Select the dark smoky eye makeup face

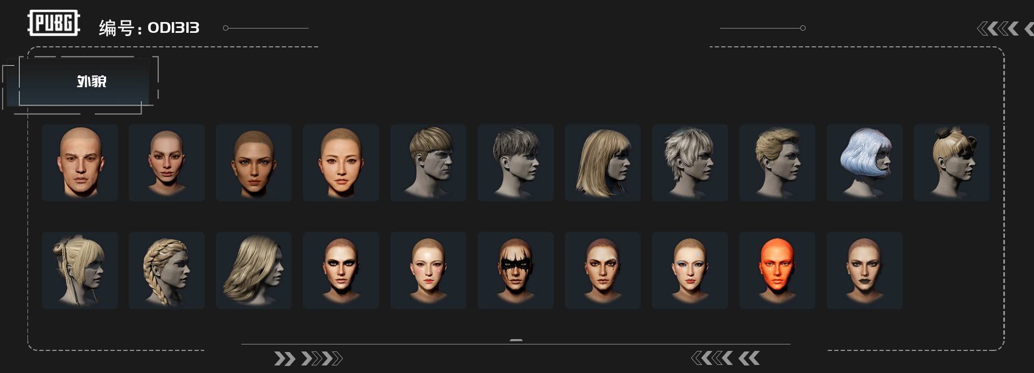[341, 270]
